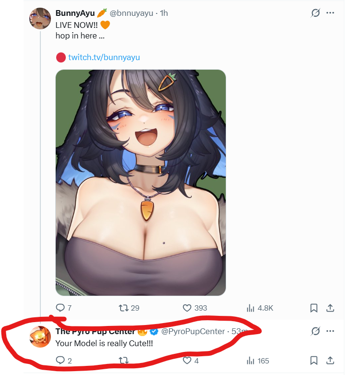Viewport: 354px width, 375px height.
Task: Open the @bnnuyayu handle link
Action: [x=131, y=13]
